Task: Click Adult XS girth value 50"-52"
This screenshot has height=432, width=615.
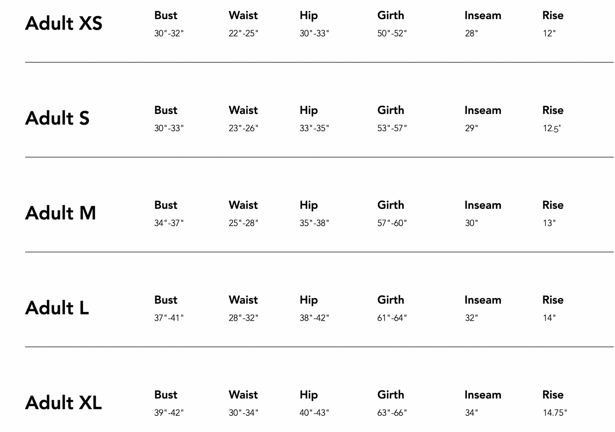Action: (392, 34)
